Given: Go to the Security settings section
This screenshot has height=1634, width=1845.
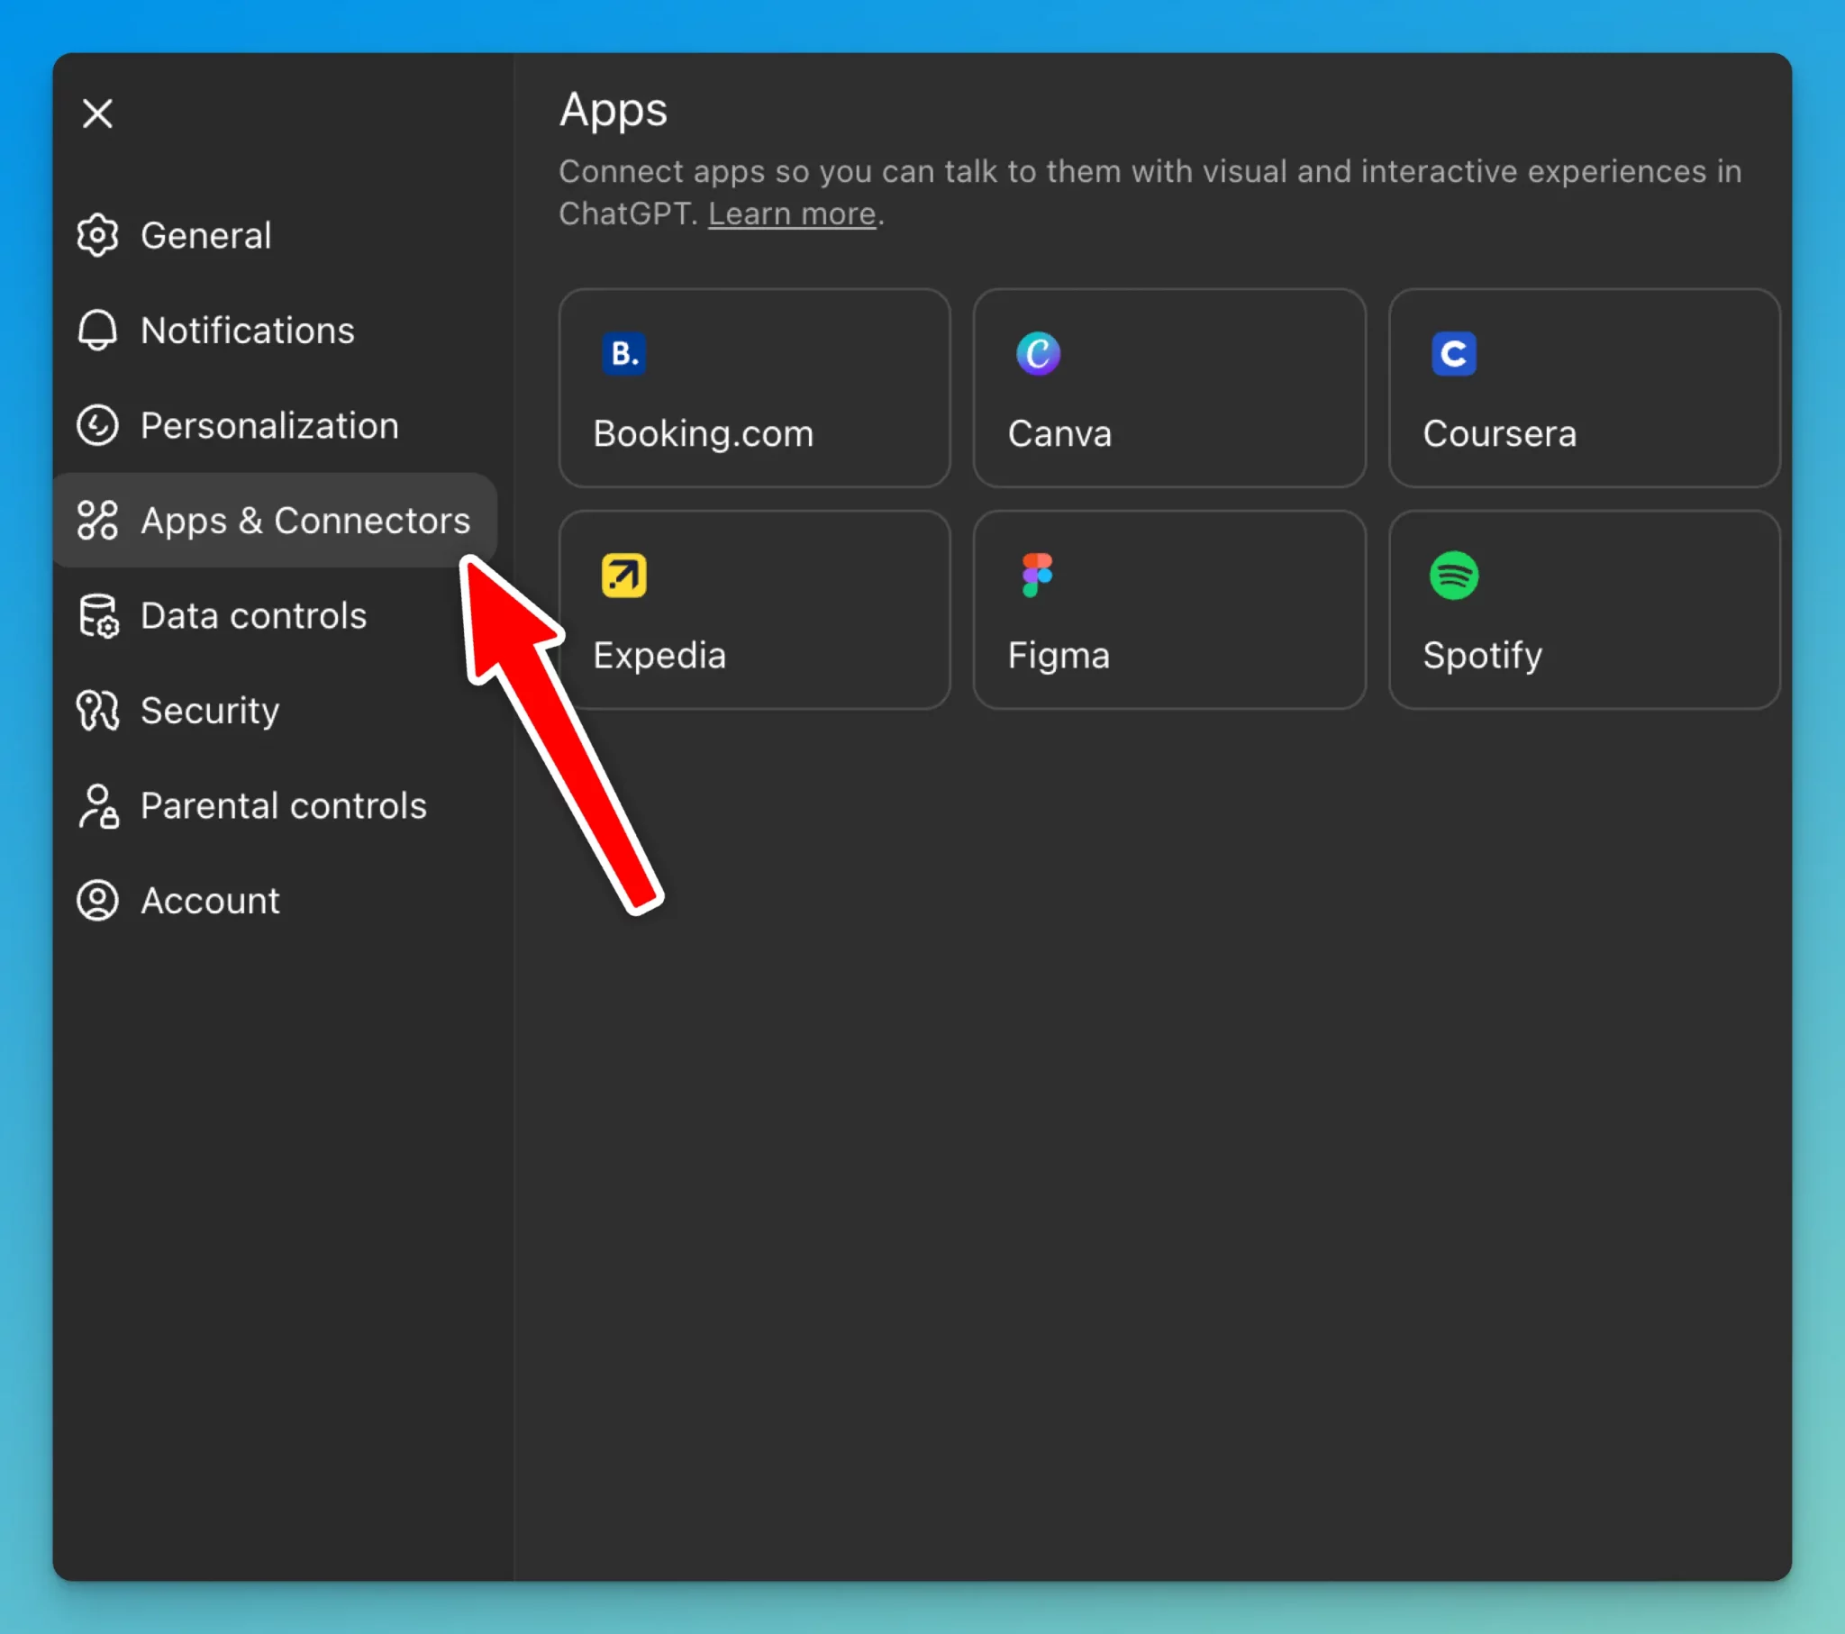Looking at the screenshot, I should (209, 711).
